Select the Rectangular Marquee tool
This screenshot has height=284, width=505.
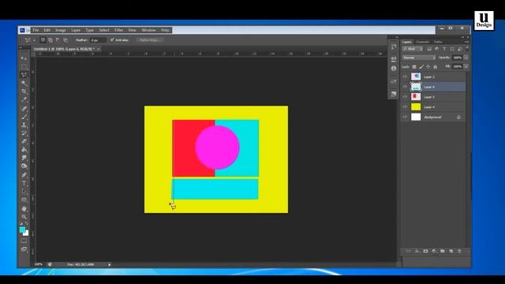[24, 66]
